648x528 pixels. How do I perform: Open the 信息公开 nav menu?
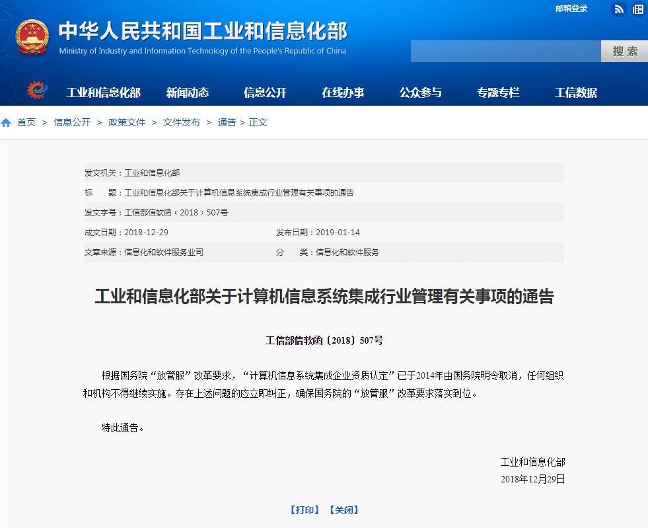(265, 93)
